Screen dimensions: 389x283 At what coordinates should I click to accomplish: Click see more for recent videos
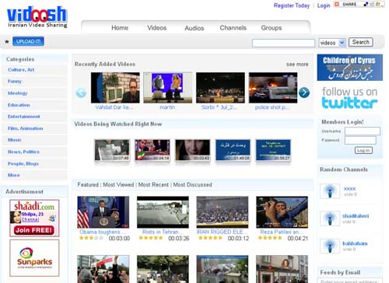click(x=297, y=65)
